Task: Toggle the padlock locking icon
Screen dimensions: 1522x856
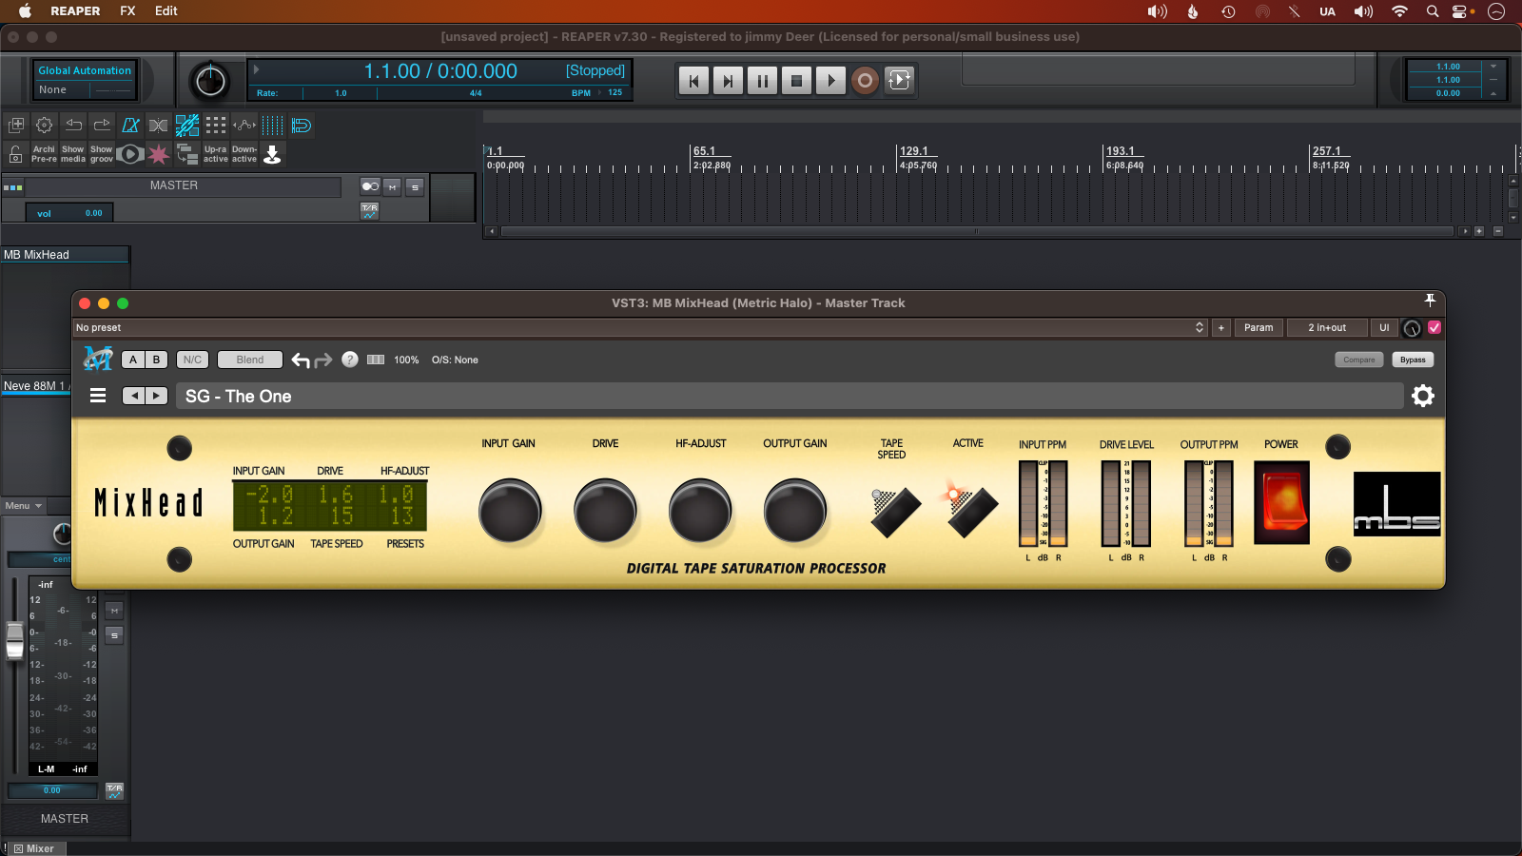Action: pyautogui.click(x=16, y=154)
